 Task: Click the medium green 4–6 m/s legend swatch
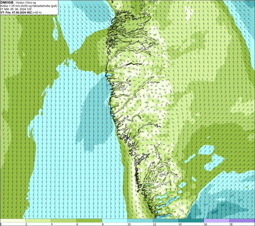pyautogui.click(x=64, y=220)
